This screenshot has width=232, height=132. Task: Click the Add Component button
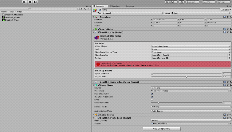162,129
